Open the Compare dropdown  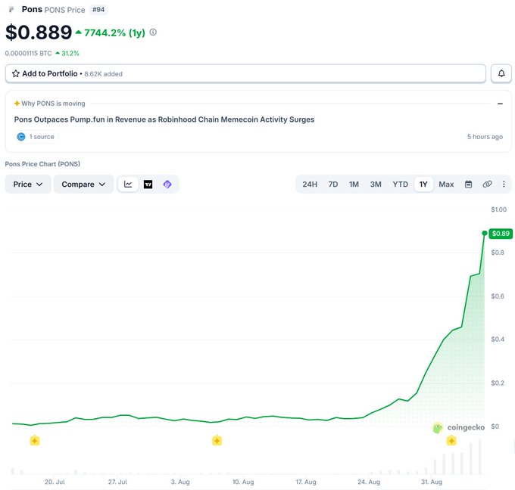point(83,185)
